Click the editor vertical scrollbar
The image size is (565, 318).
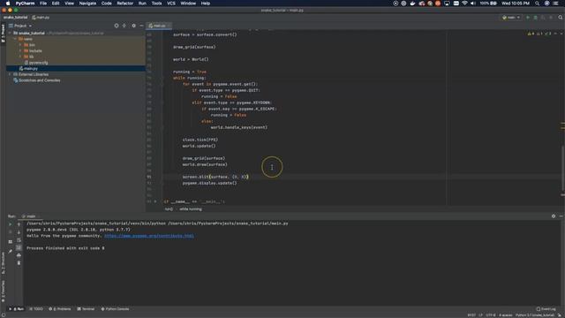point(563,170)
